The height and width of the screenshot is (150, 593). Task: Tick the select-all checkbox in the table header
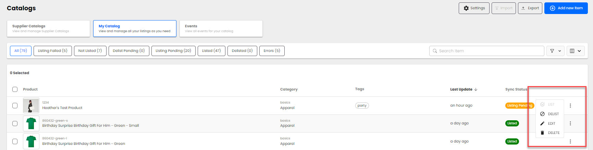[x=15, y=90]
